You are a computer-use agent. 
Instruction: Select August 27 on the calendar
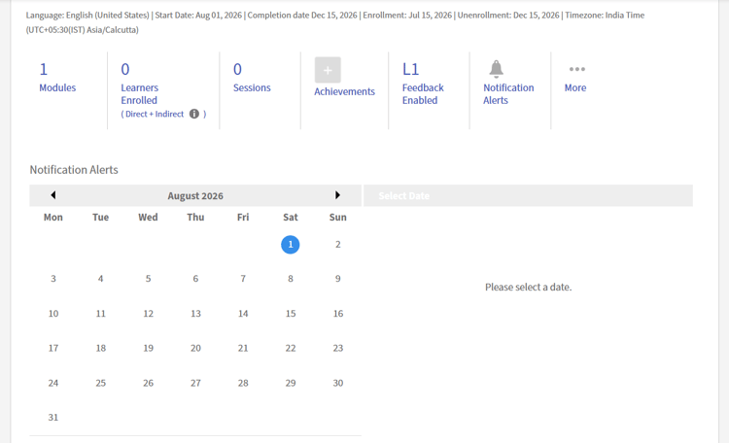pyautogui.click(x=195, y=383)
